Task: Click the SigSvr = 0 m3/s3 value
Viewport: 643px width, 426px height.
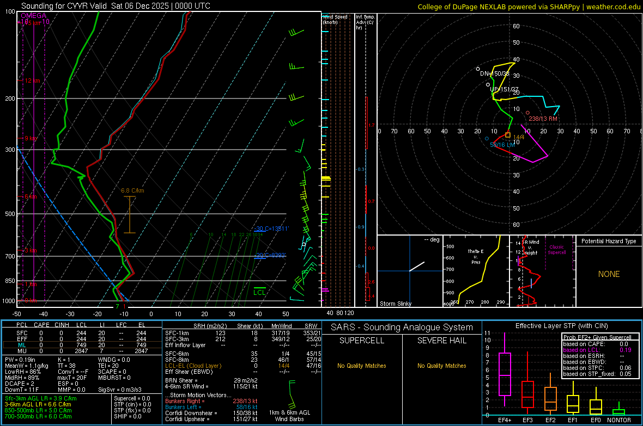Action: click(x=120, y=390)
